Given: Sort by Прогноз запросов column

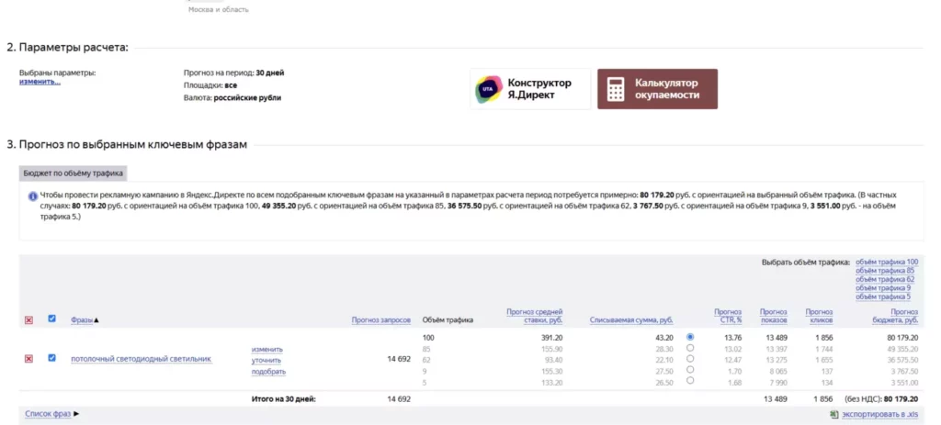Looking at the screenshot, I should pos(381,320).
